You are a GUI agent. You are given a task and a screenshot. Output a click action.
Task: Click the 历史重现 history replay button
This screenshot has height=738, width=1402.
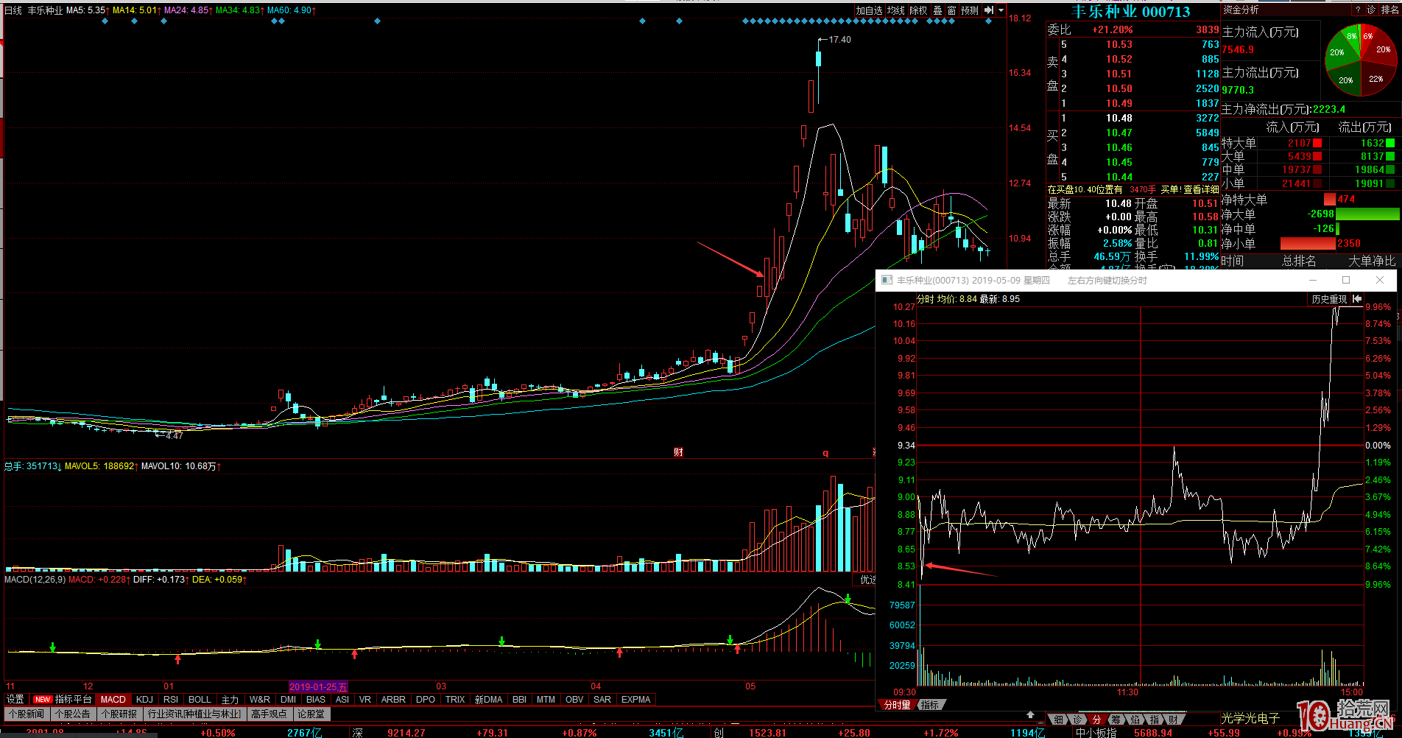1329,299
